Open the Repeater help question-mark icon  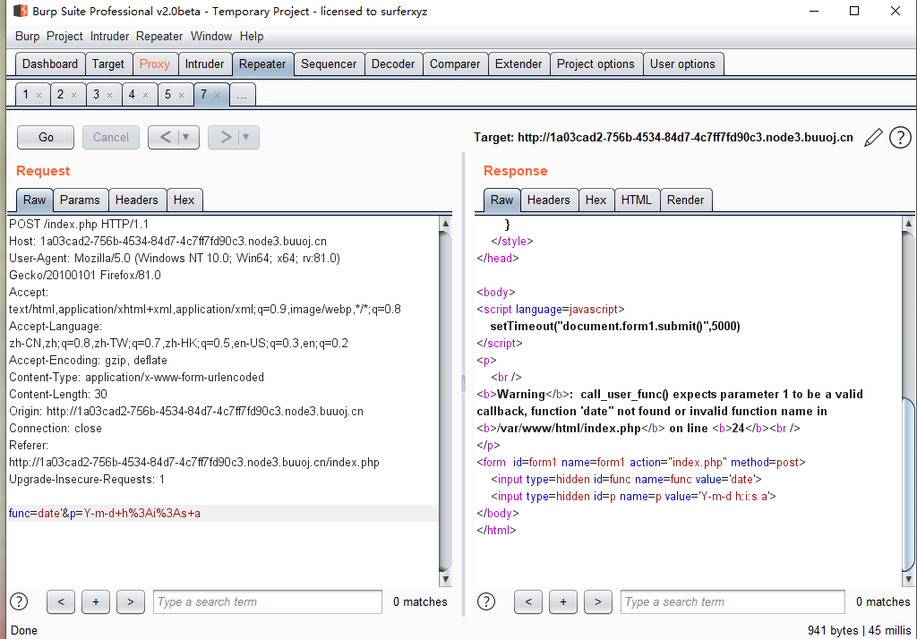click(x=900, y=138)
